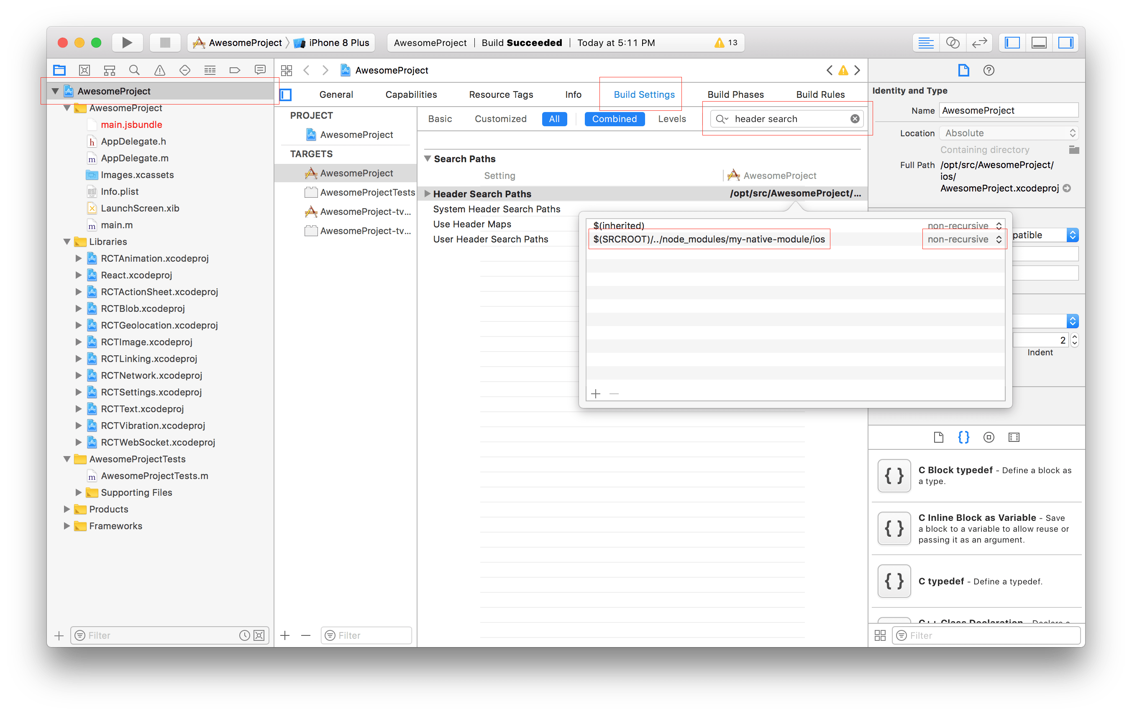1132x714 pixels.
Task: Click the header search input field
Action: tap(786, 118)
